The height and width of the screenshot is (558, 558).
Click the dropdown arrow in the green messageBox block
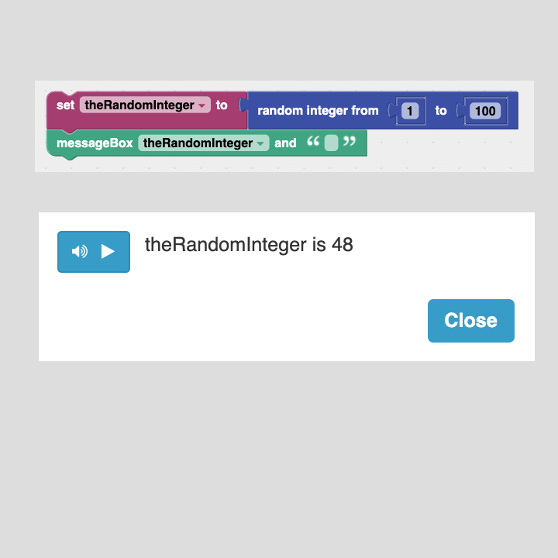(260, 144)
